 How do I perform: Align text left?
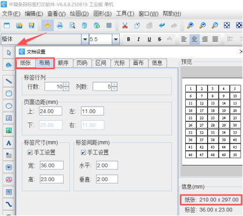[184, 39]
